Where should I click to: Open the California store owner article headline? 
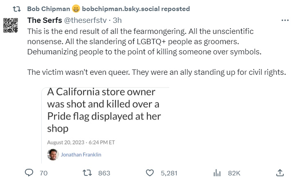(x=104, y=110)
